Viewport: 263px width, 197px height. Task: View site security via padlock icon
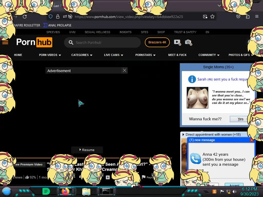click(x=58, y=16)
